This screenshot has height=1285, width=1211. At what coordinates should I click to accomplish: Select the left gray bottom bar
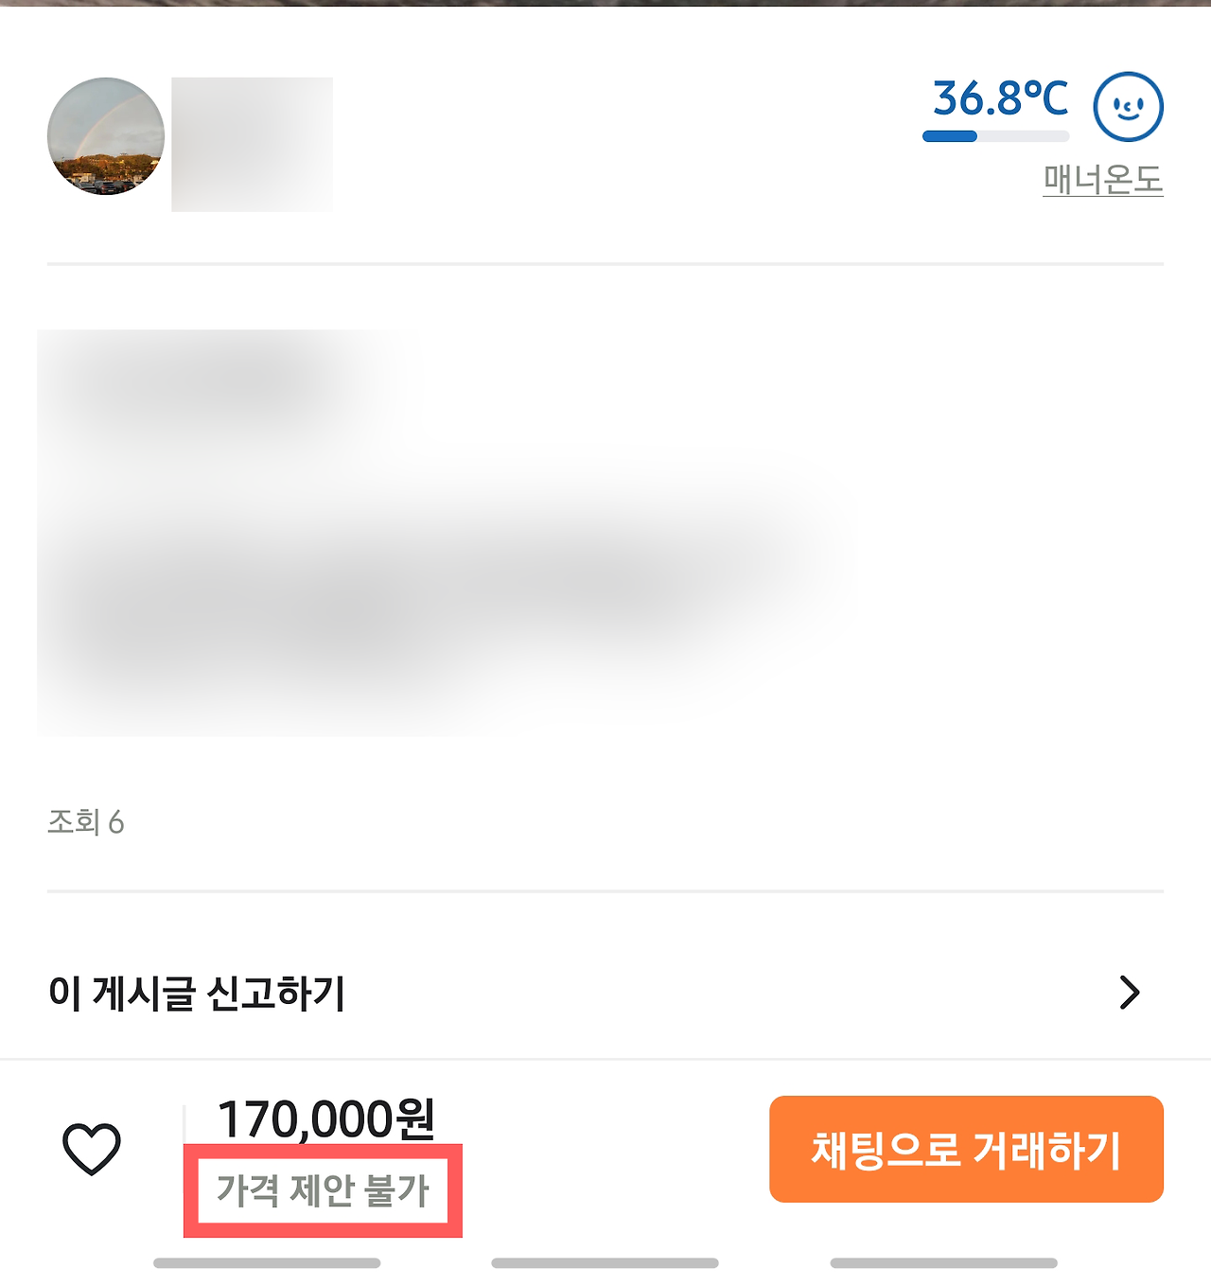pos(267,1263)
